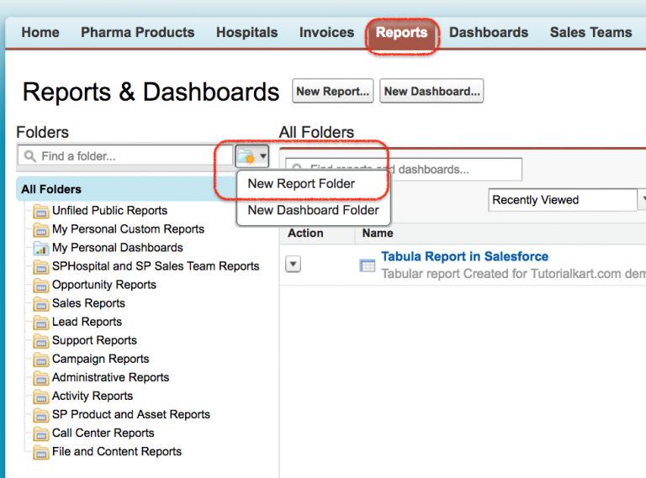Image resolution: width=646 pixels, height=478 pixels.
Task: Click the Tabular report Created for Tutorialkart description
Action: [513, 274]
